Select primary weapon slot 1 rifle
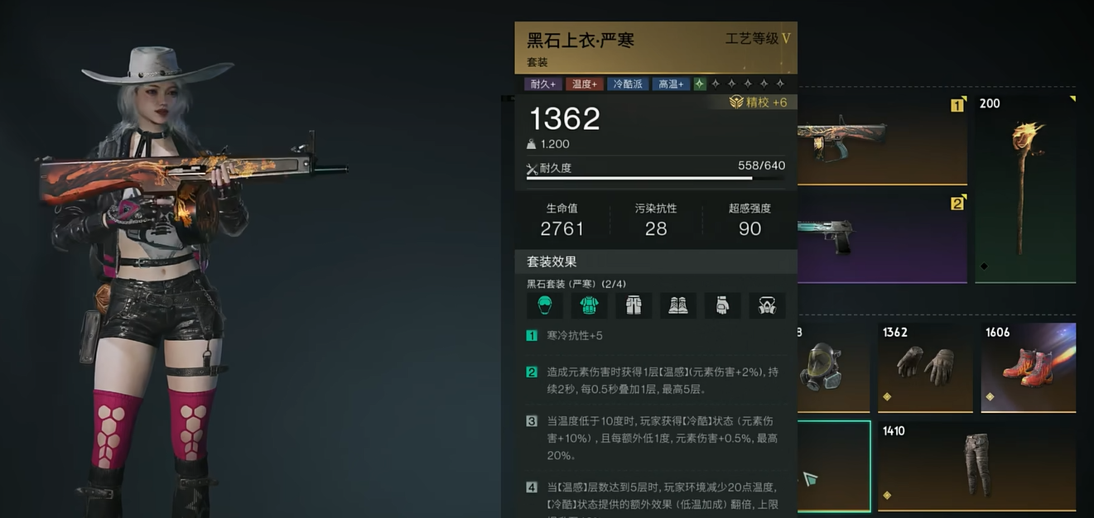This screenshot has height=518, width=1094. pyautogui.click(x=882, y=140)
